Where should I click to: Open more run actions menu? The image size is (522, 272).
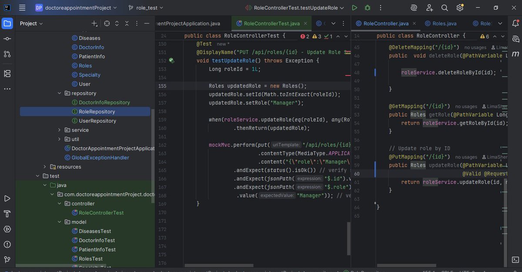click(x=381, y=8)
